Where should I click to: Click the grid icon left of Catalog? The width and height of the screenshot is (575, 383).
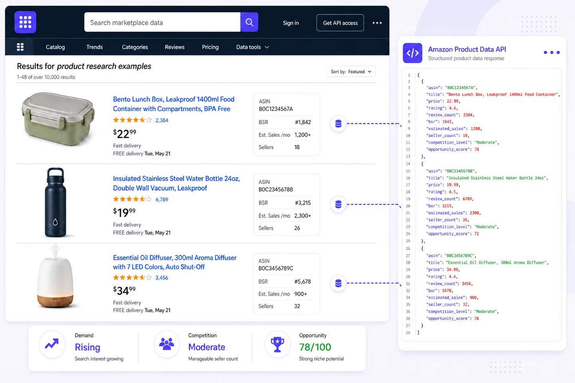click(x=20, y=47)
